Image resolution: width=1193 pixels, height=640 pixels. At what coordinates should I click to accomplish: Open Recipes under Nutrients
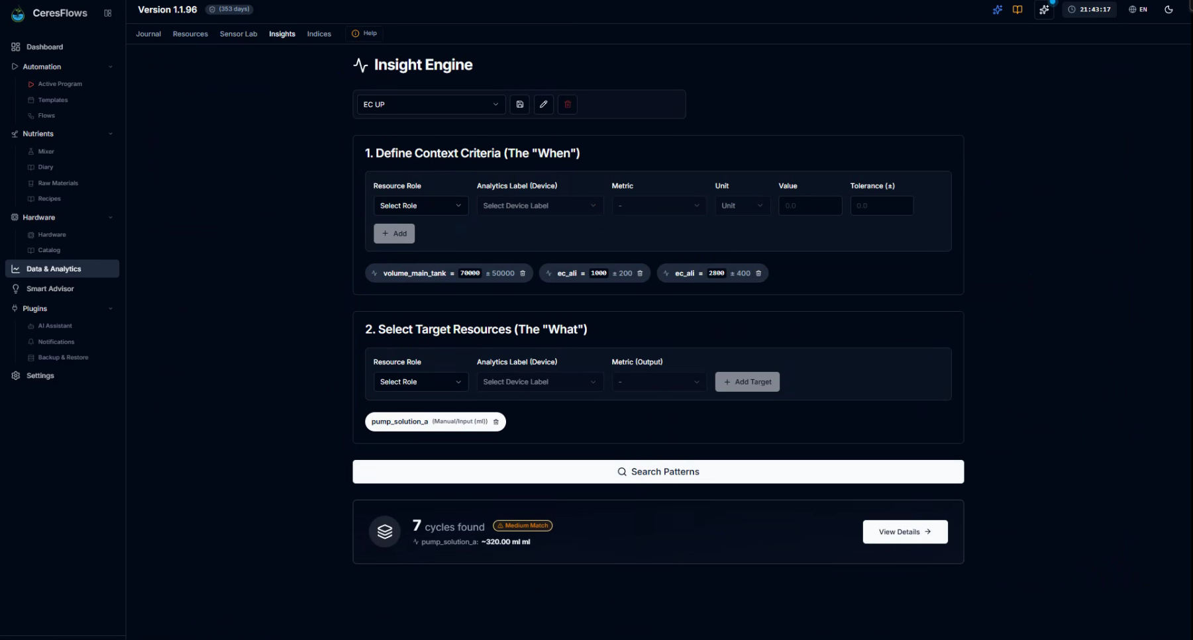click(x=49, y=199)
